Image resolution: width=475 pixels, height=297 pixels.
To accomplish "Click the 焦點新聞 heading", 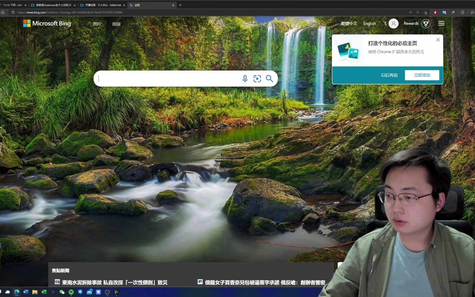I will [60, 271].
